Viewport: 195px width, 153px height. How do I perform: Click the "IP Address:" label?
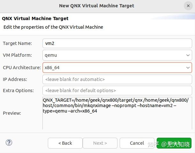pyautogui.click(x=15, y=79)
